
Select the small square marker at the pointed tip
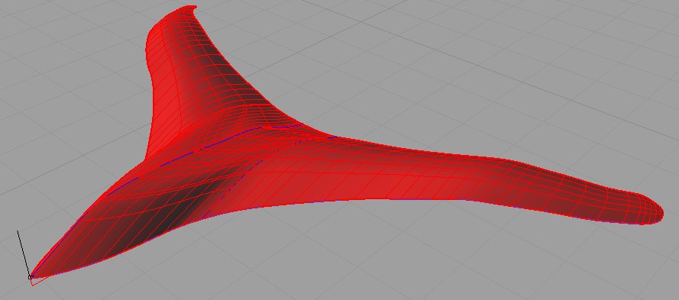coord(30,277)
